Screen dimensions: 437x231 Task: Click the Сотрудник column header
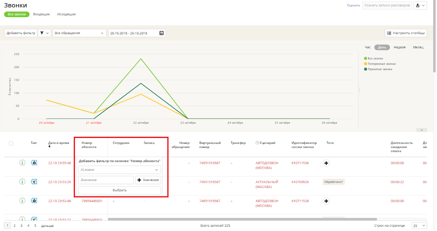pos(121,143)
